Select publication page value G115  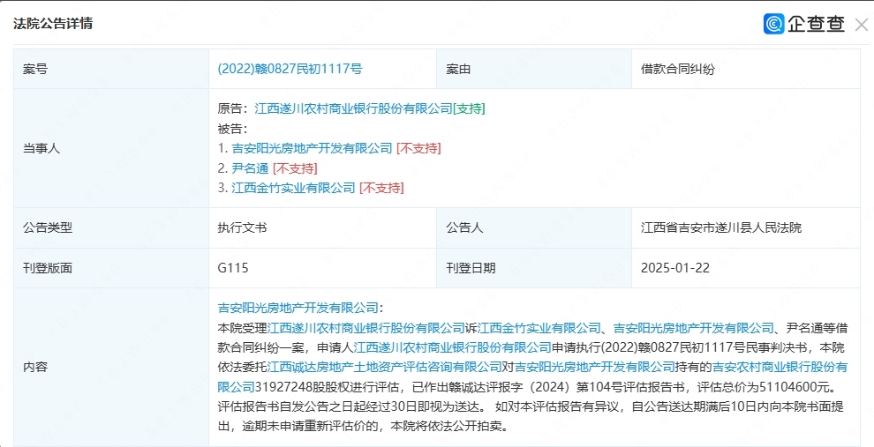click(x=233, y=268)
